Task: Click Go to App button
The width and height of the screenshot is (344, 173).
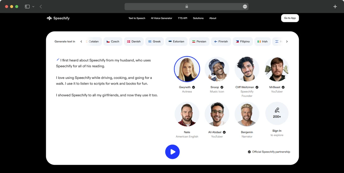Action: click(x=290, y=18)
